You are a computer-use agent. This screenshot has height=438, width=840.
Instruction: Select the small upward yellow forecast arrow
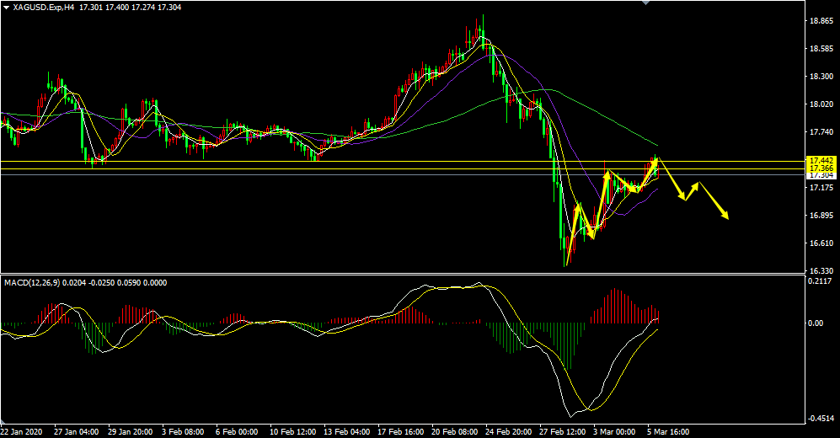click(x=691, y=190)
